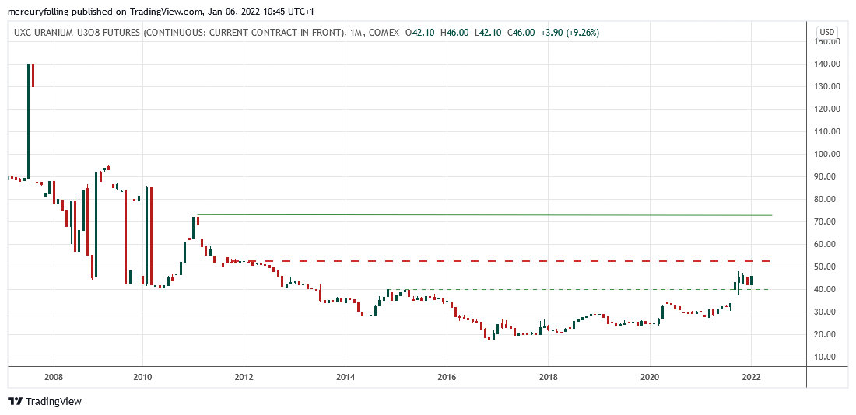Click the 10.00 price scale label
Image resolution: width=856 pixels, height=415 pixels.
(826, 357)
